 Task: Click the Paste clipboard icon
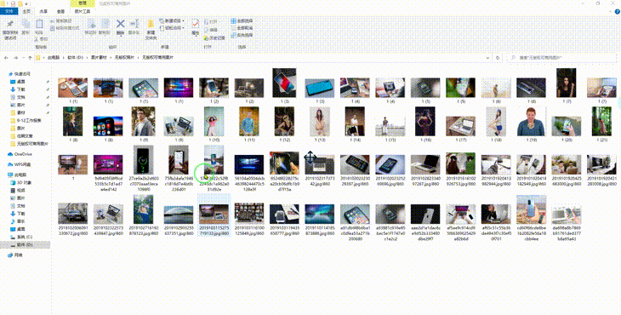tap(39, 25)
